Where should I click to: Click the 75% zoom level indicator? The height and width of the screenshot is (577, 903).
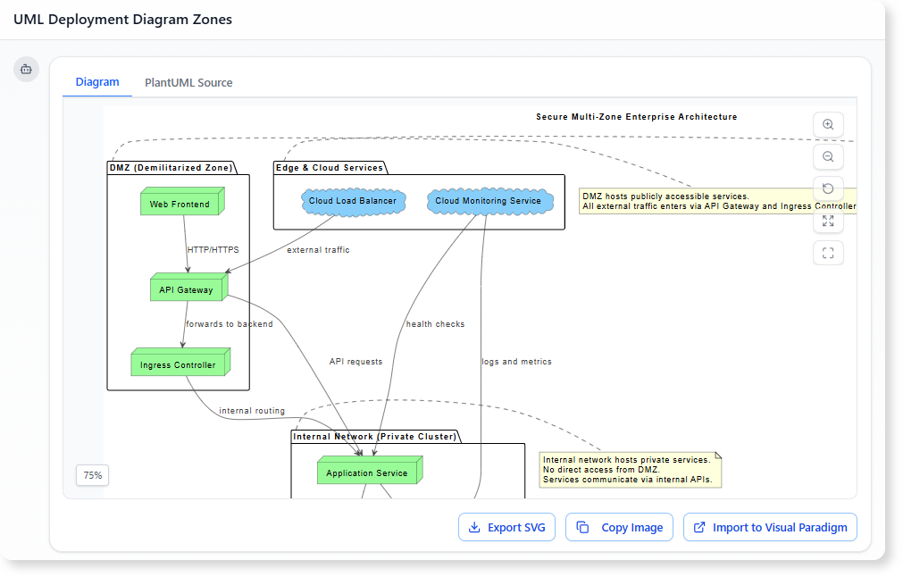click(92, 475)
